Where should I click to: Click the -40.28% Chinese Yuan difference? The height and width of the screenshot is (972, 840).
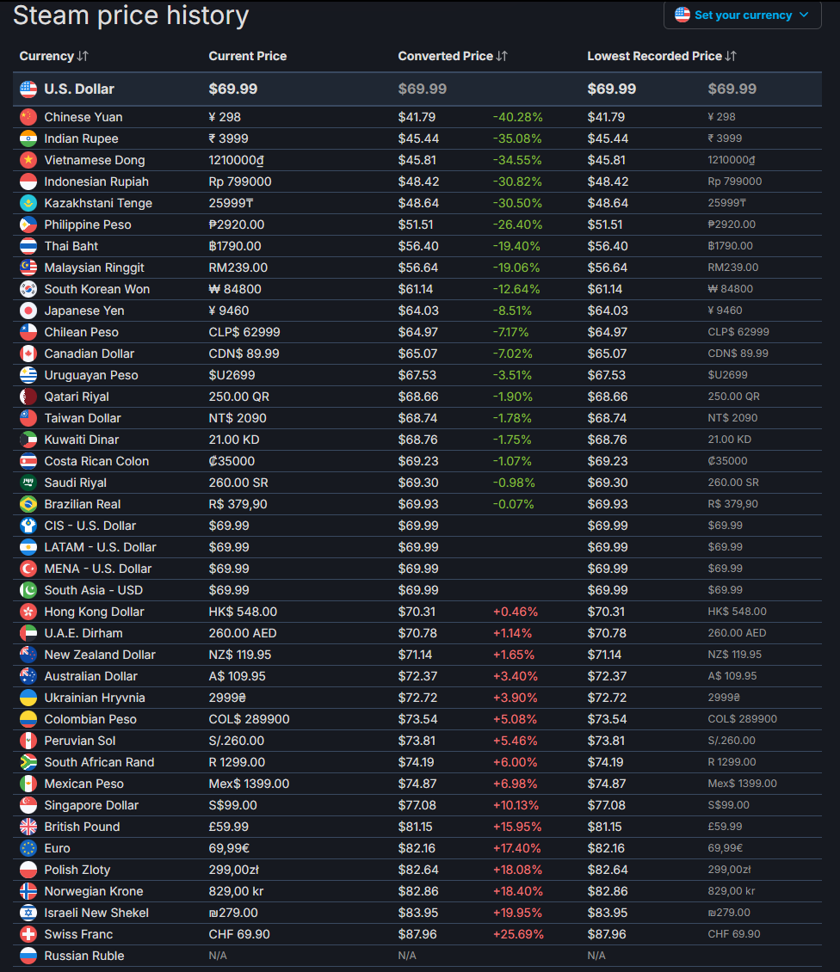517,116
